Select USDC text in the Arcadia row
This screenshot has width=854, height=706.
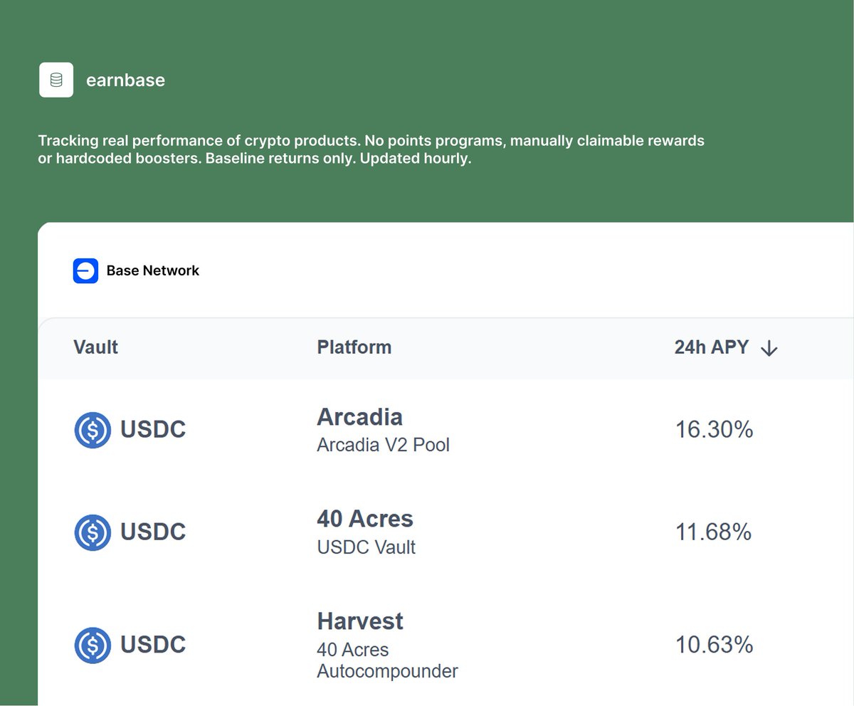[153, 430]
